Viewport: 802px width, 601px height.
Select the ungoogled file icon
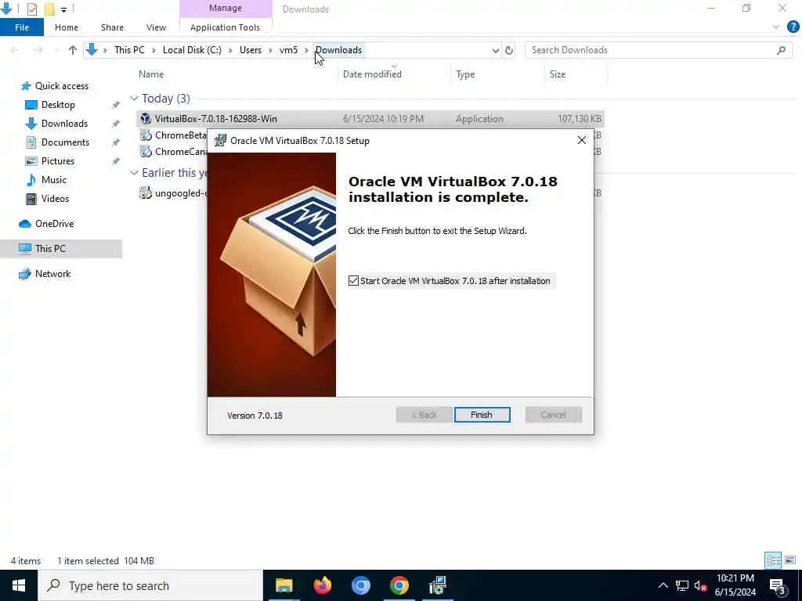[146, 193]
